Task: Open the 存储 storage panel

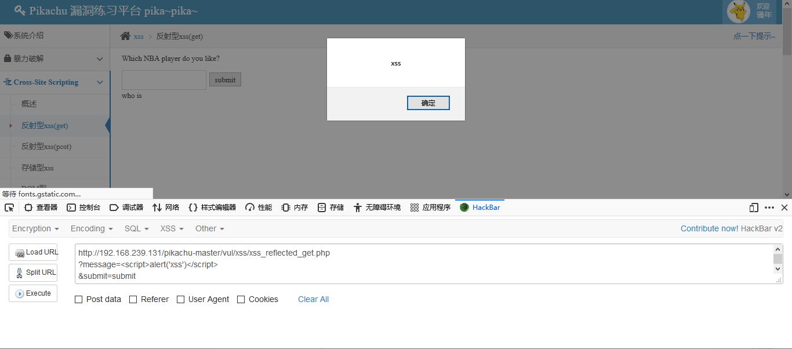Action: click(x=330, y=208)
